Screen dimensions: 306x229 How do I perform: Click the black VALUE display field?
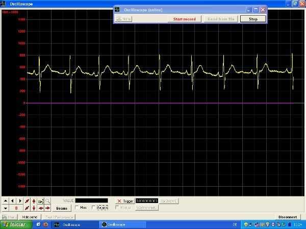91,201
